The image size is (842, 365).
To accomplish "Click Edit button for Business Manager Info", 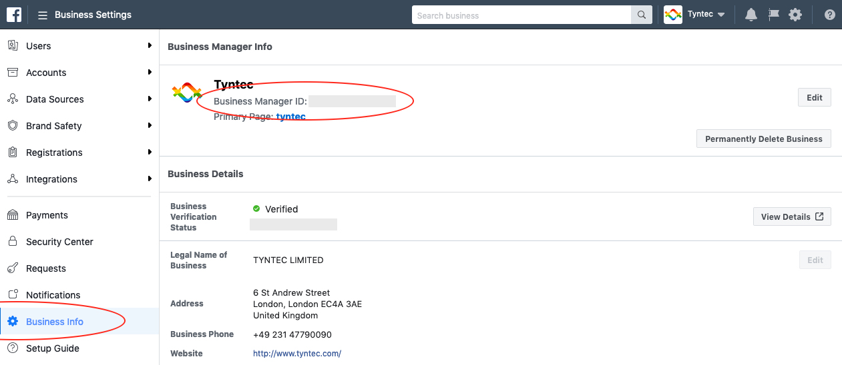I will (815, 97).
